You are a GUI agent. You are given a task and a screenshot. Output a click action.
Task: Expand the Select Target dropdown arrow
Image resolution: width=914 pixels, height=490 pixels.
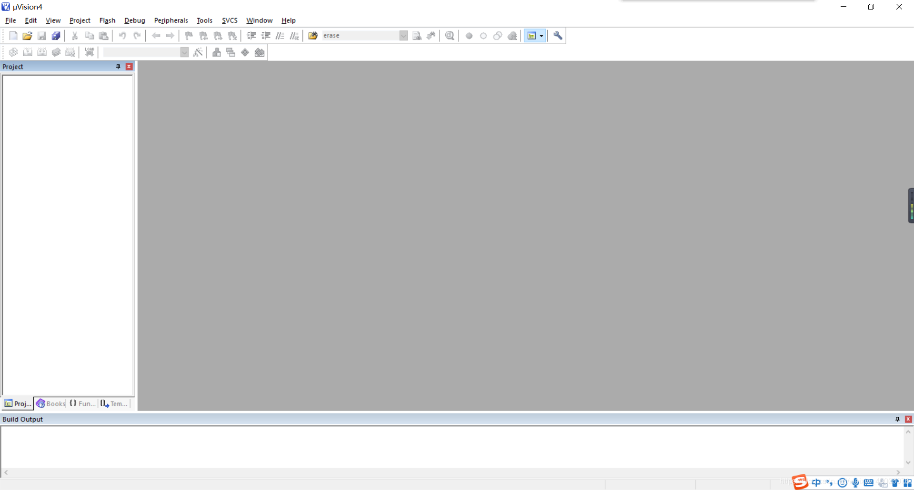pos(184,52)
